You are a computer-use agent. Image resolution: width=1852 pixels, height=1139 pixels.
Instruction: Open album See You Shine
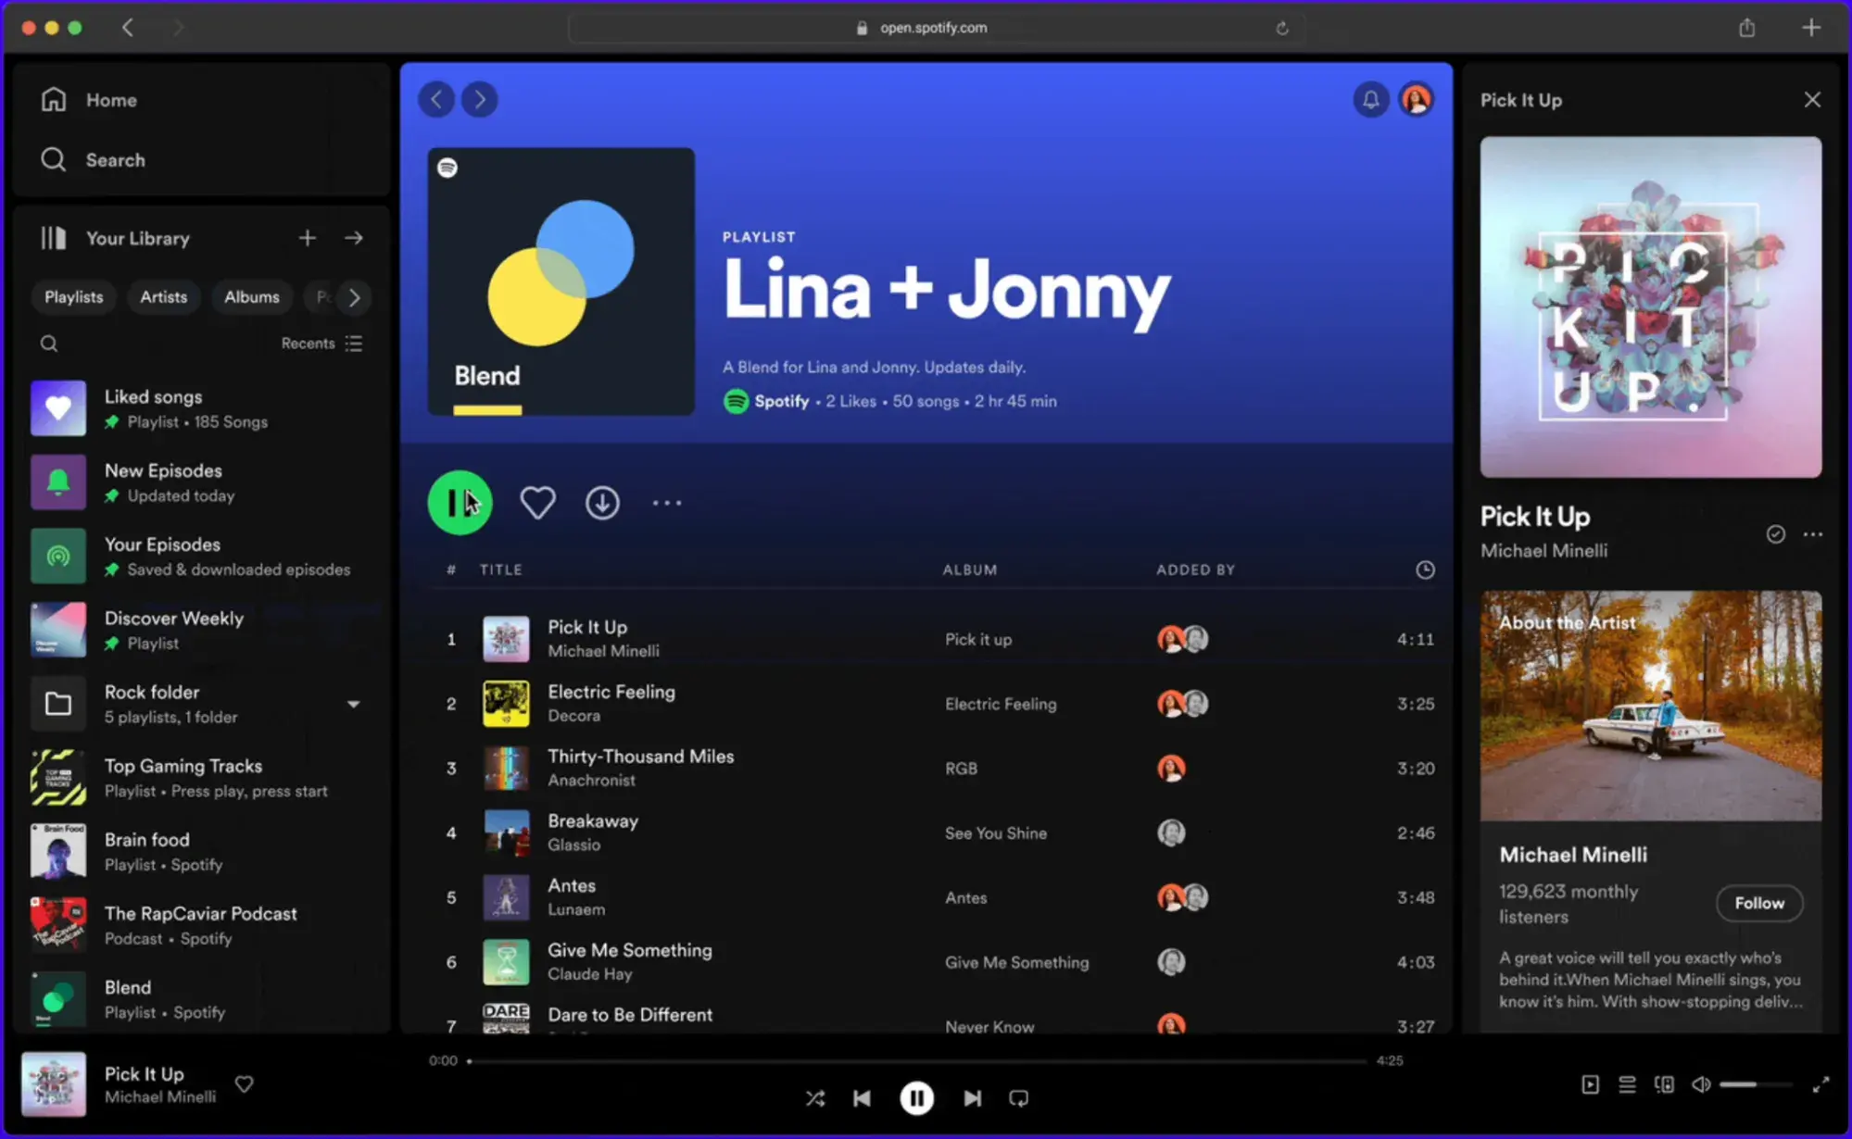(996, 833)
